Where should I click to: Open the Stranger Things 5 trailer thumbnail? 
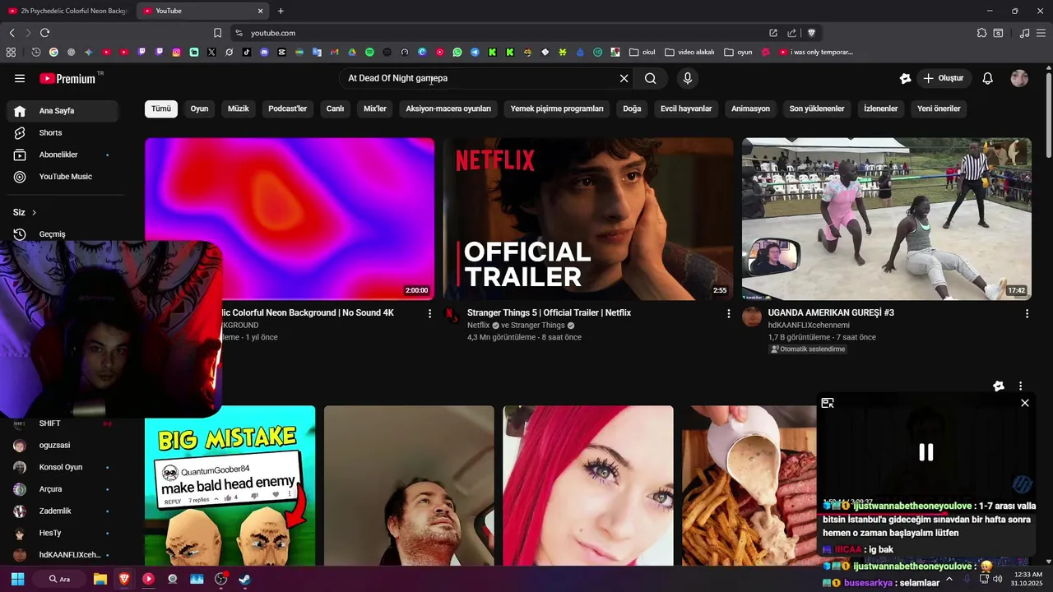[x=588, y=219]
